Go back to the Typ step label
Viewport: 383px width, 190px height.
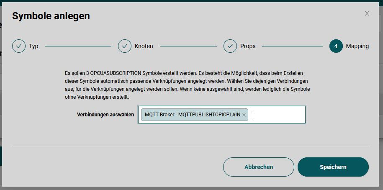tap(33, 46)
